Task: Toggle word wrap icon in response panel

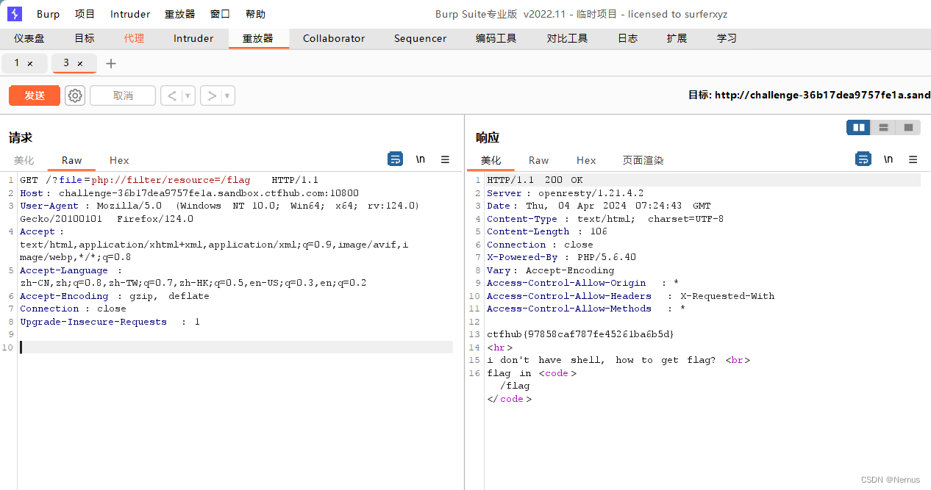Action: click(x=863, y=159)
